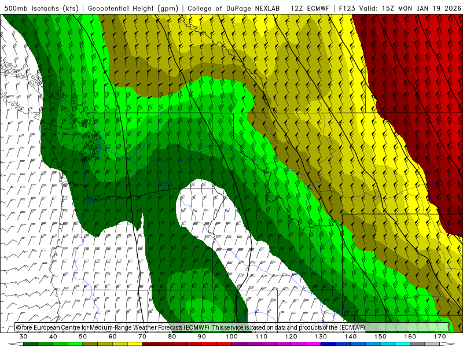Image resolution: width=463 pixels, height=347 pixels.
Task: Select the '160' legend value
Action: pyautogui.click(x=410, y=337)
